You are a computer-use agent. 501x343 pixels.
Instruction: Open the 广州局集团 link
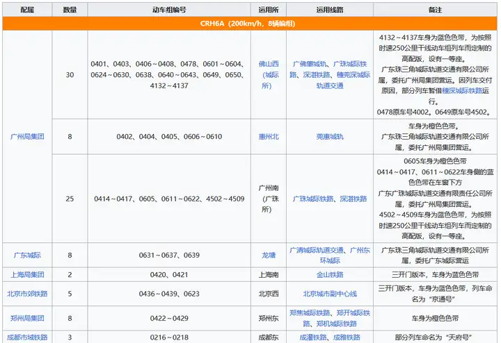click(27, 136)
